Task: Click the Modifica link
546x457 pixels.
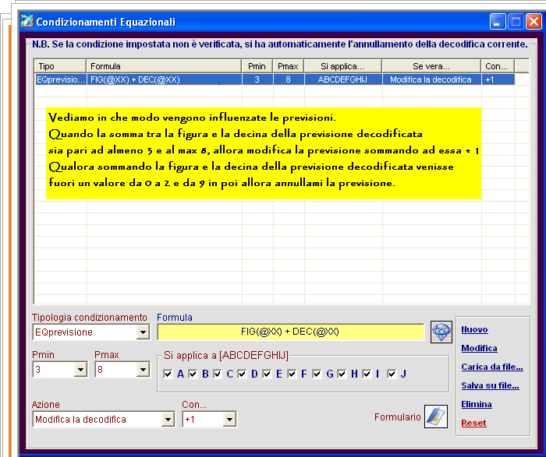Action: pyautogui.click(x=479, y=348)
